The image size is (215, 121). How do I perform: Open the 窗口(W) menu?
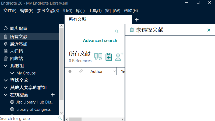click(x=112, y=11)
